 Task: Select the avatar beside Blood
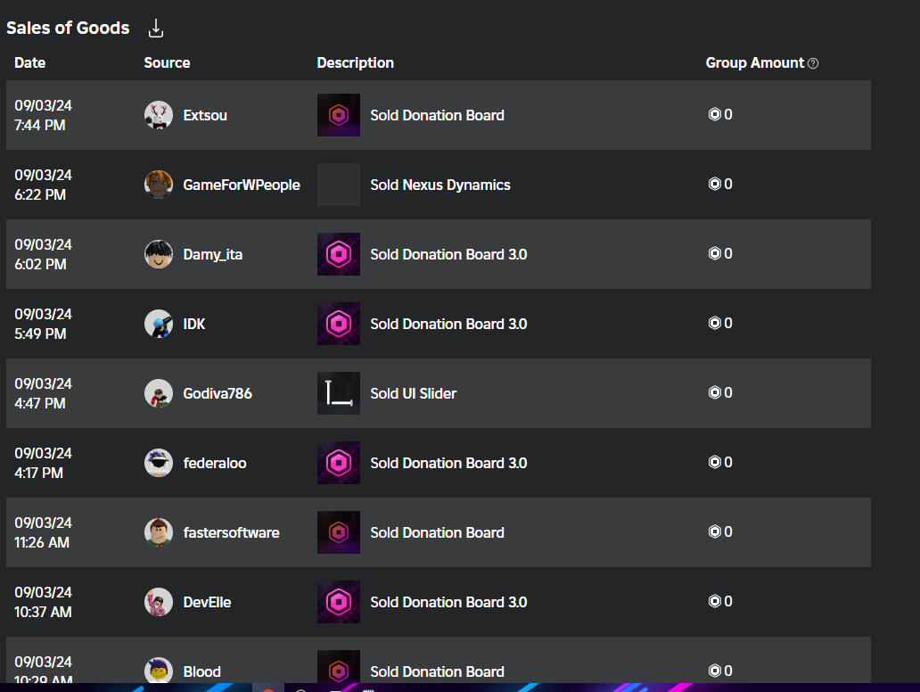pos(159,671)
